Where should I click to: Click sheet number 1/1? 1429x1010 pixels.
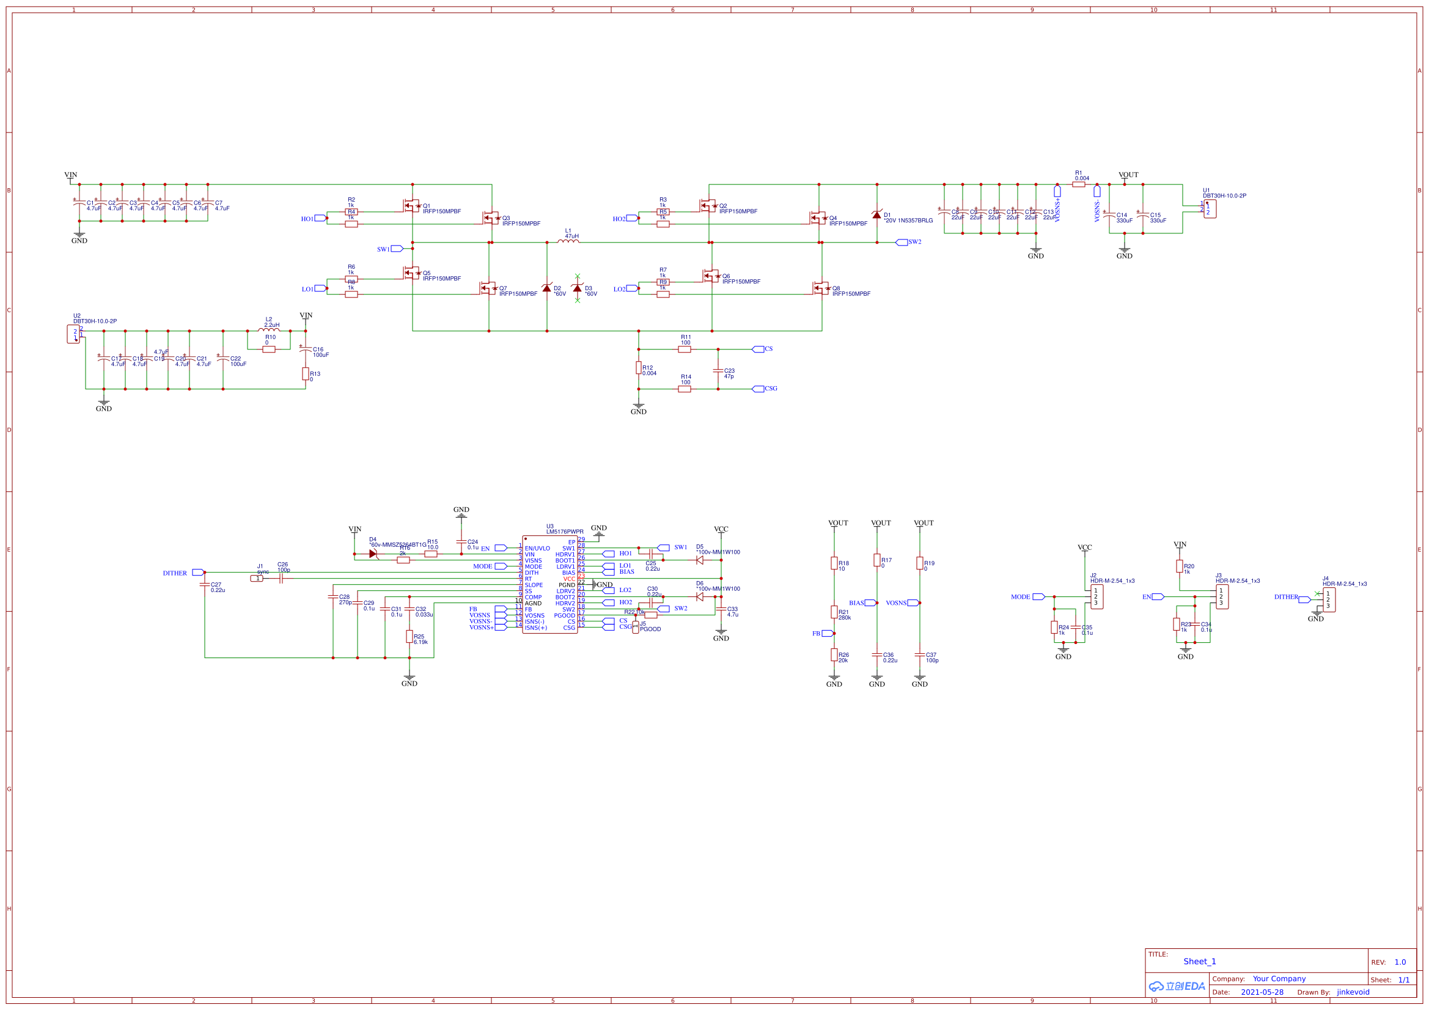pos(1404,980)
